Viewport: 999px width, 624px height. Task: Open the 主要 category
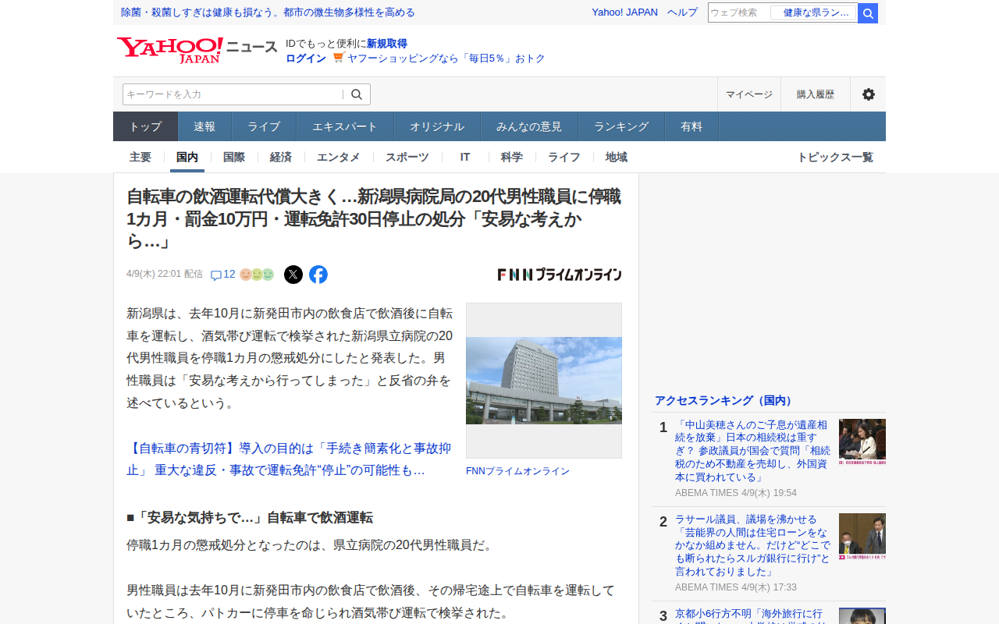pyautogui.click(x=140, y=157)
